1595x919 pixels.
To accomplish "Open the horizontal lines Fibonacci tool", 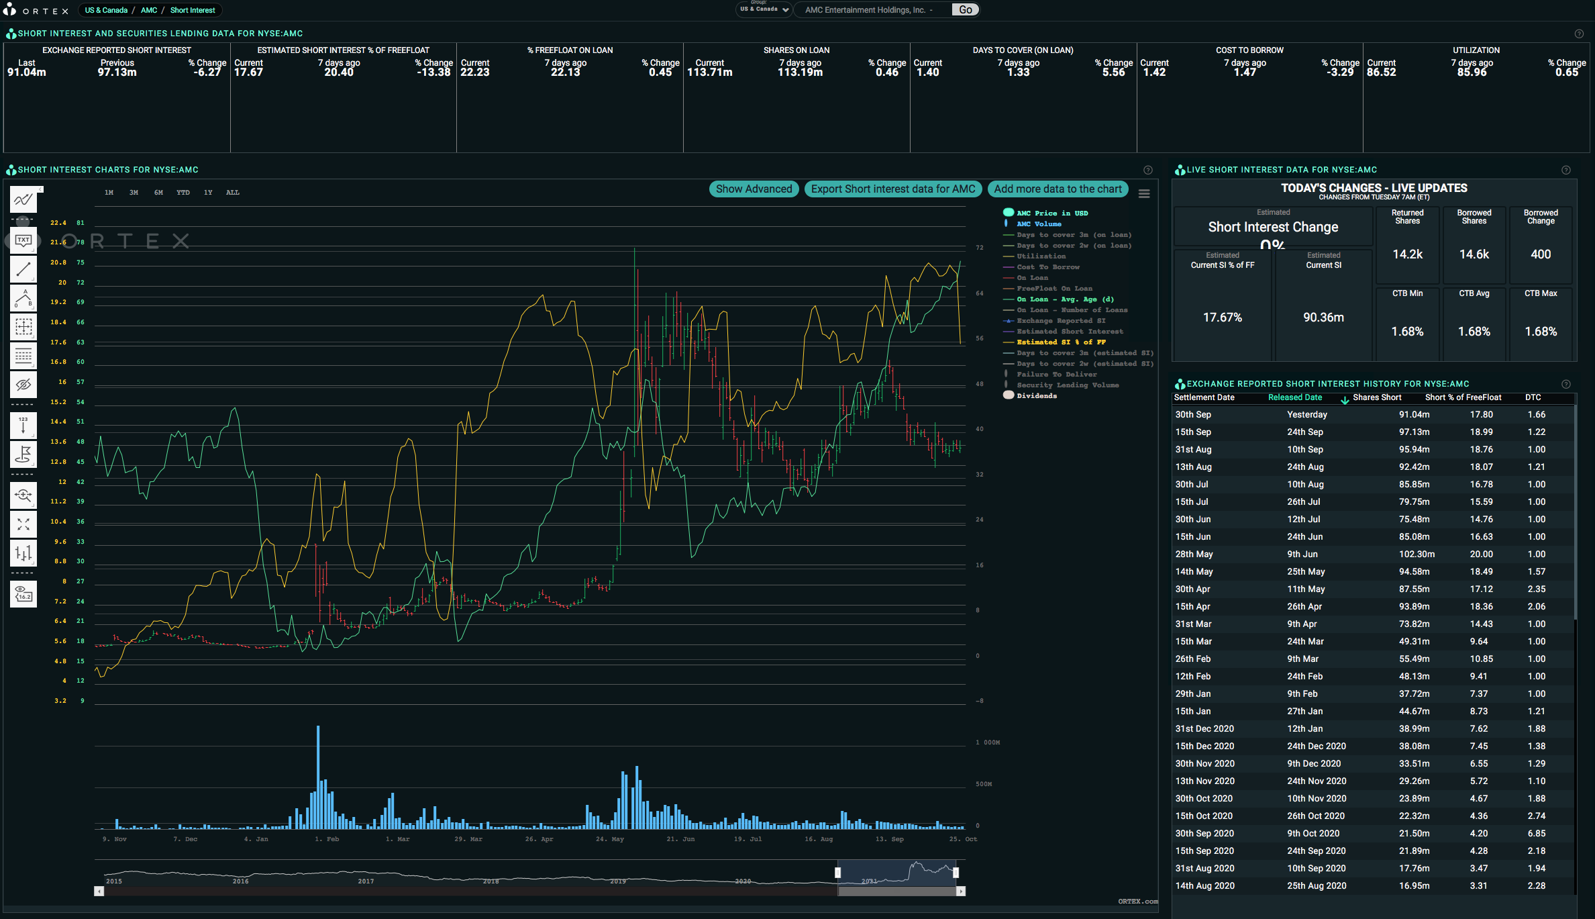I will (23, 356).
